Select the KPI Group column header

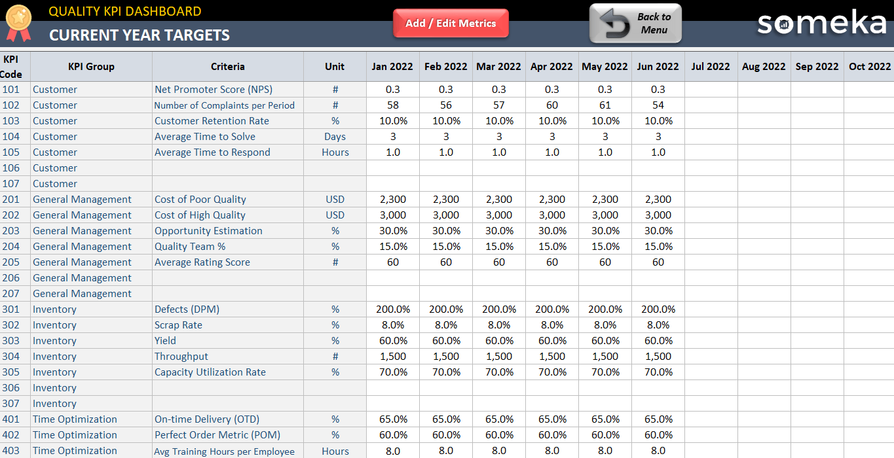[x=91, y=67]
